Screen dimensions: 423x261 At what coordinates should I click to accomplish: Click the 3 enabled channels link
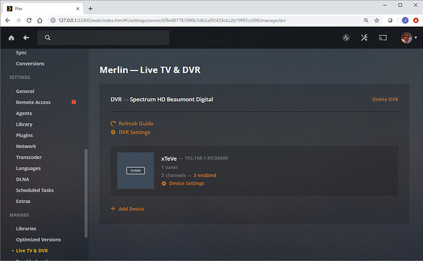pos(205,175)
